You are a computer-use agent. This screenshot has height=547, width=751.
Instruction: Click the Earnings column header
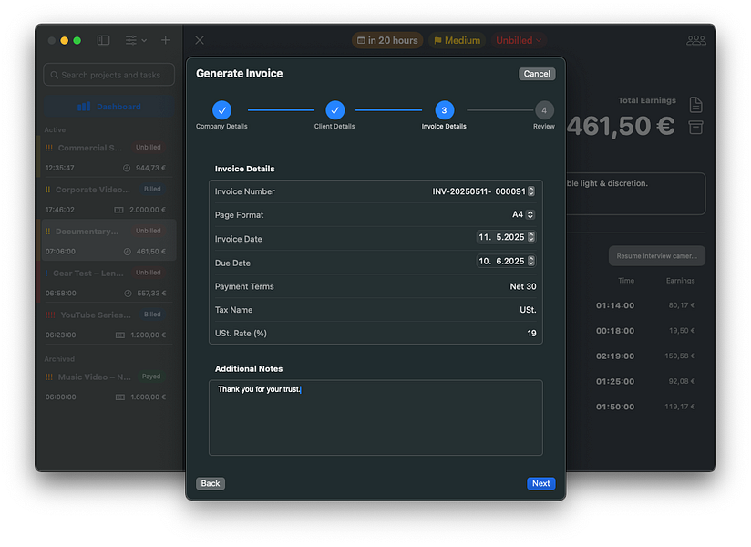680,281
